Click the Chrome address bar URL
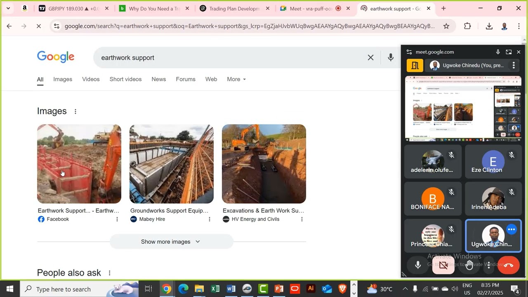The height and width of the screenshot is (297, 528). point(250,26)
